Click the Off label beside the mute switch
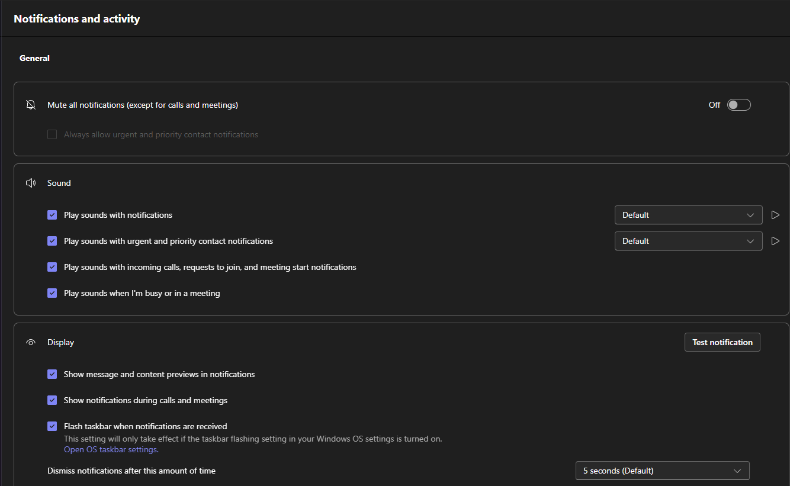Image resolution: width=790 pixels, height=486 pixels. coord(714,105)
